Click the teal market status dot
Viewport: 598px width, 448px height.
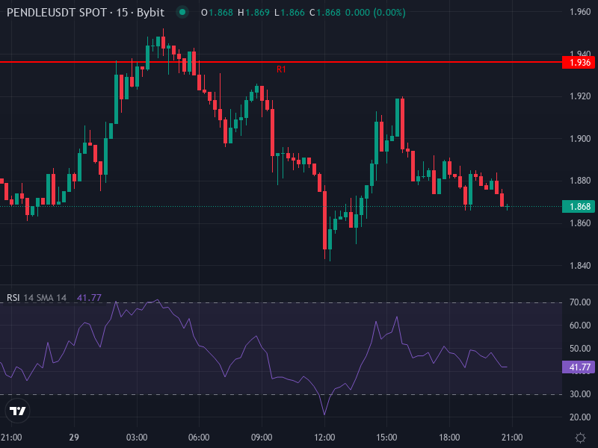180,13
